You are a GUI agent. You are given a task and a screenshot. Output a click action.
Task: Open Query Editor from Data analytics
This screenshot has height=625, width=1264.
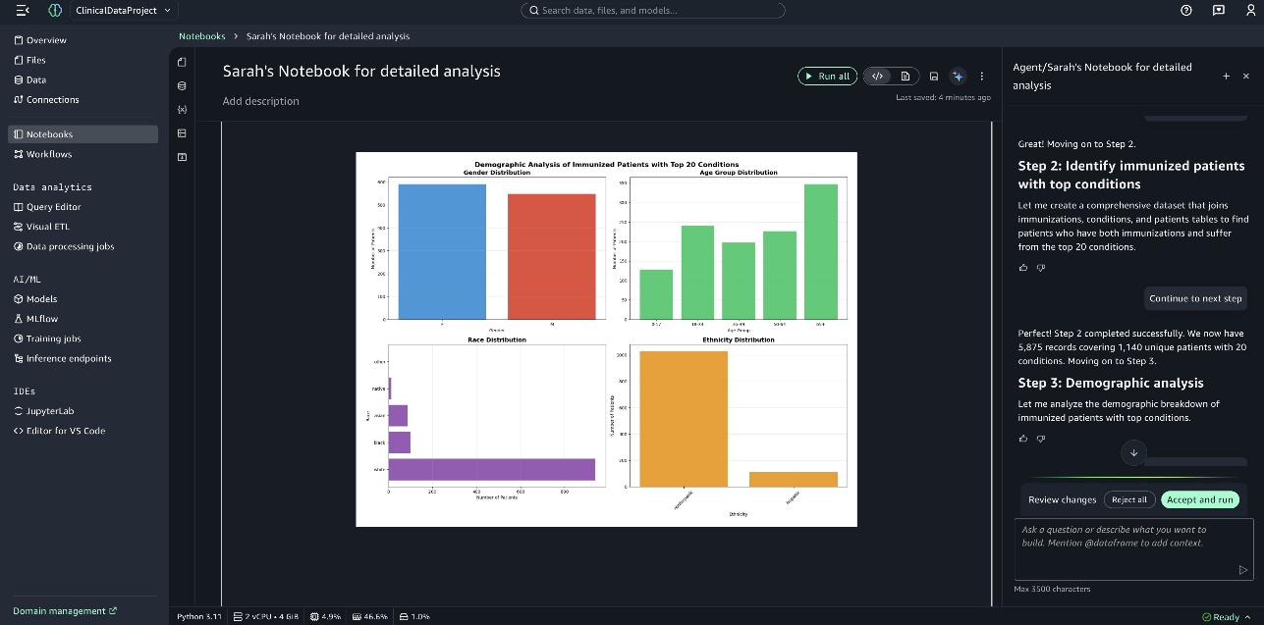click(53, 207)
